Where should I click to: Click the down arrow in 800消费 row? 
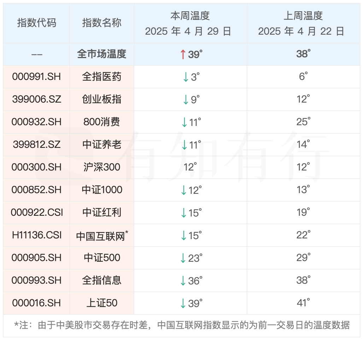point(184,122)
